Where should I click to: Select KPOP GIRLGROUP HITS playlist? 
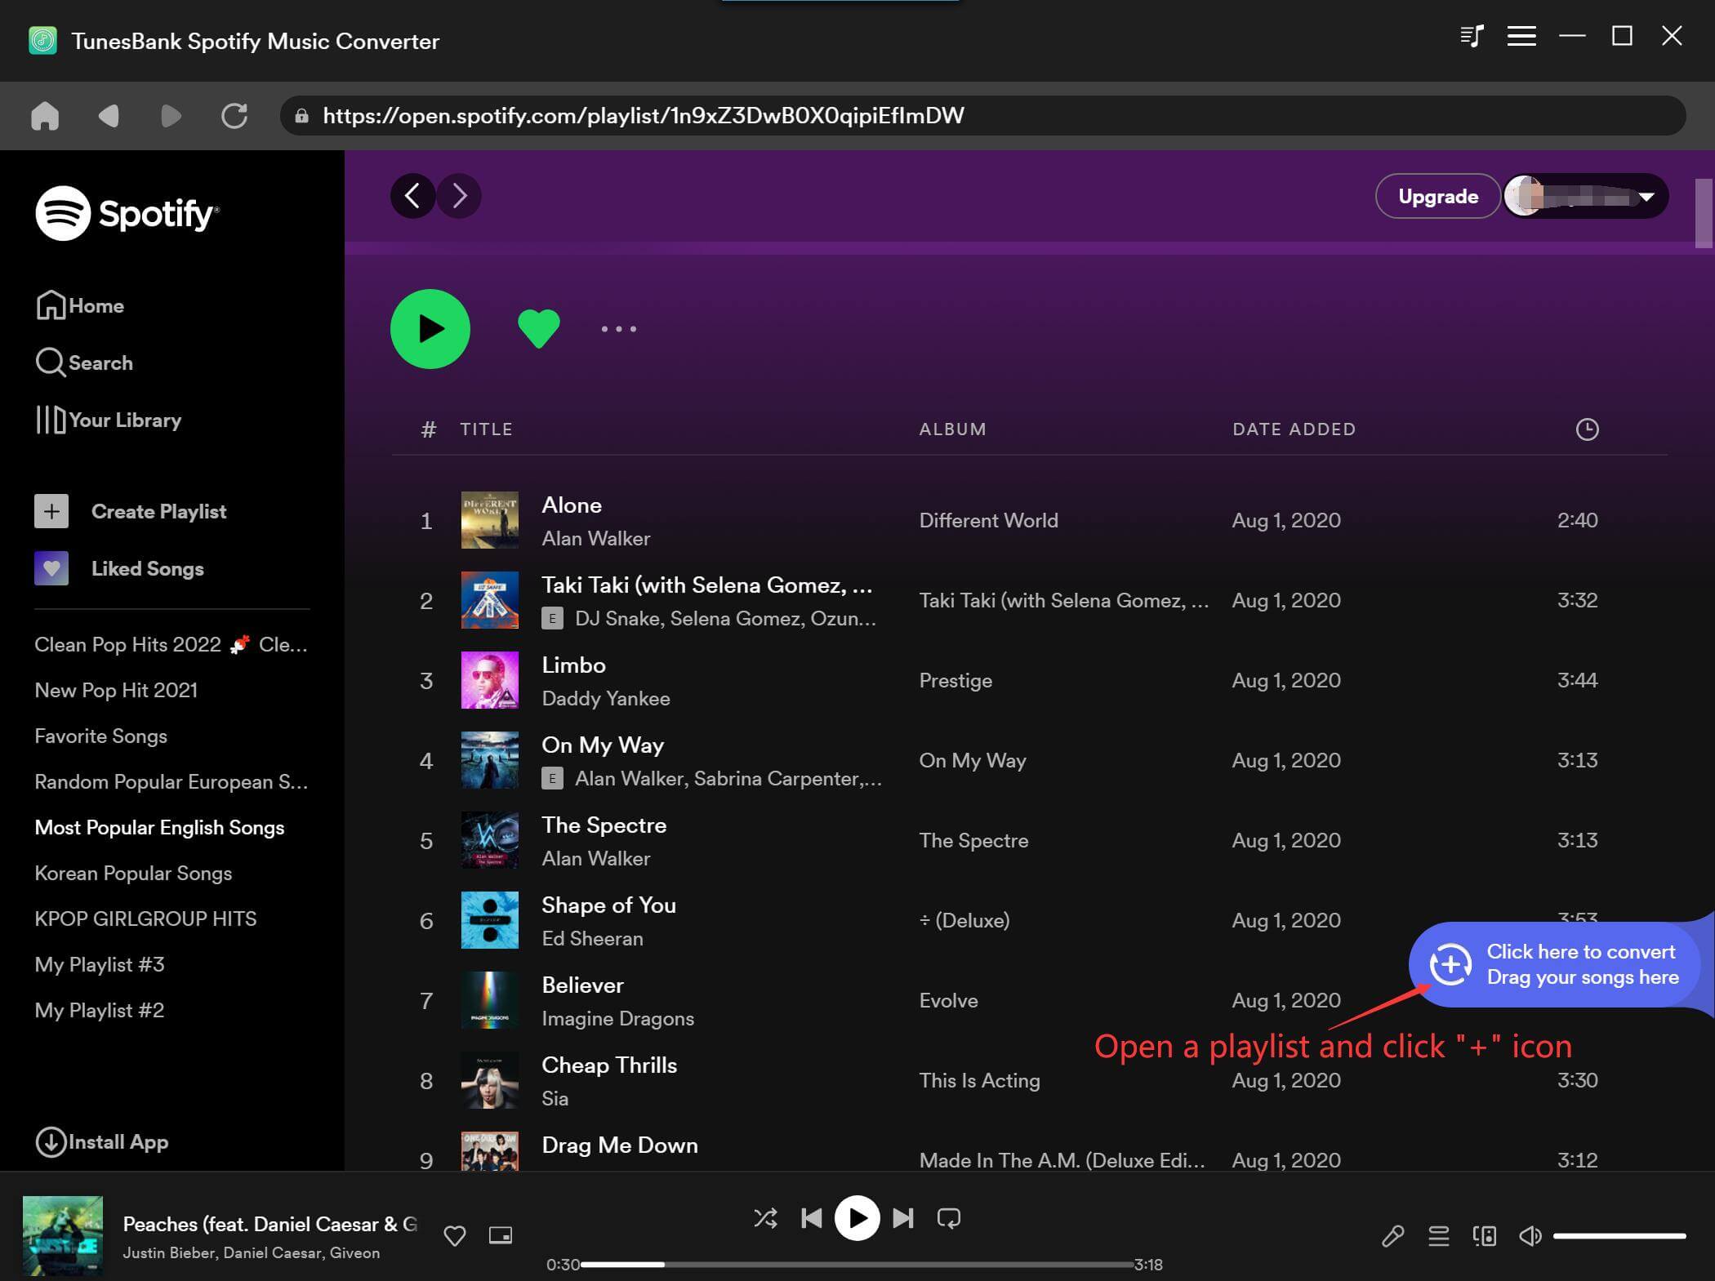pos(145,919)
